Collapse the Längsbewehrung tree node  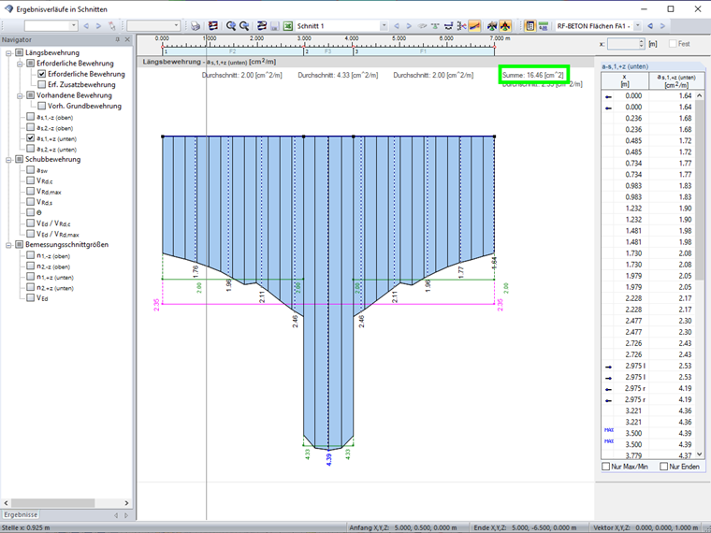point(7,53)
